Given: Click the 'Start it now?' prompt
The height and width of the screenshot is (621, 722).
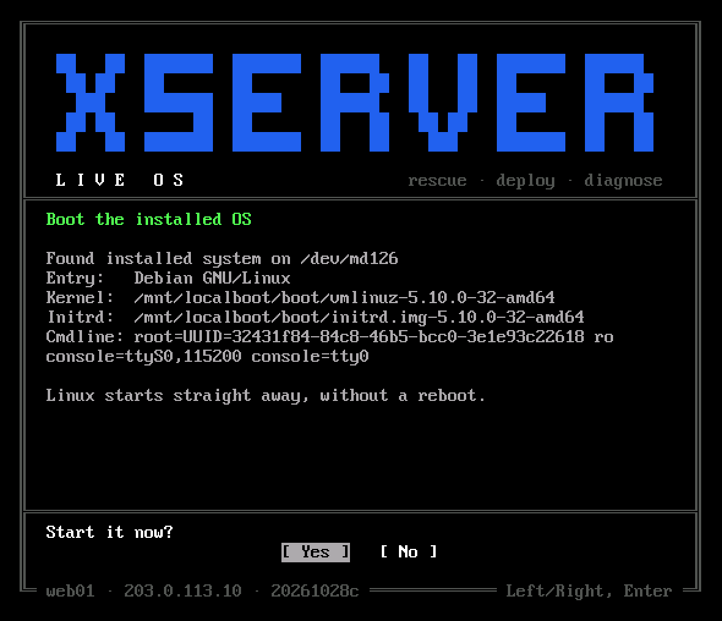Looking at the screenshot, I should tap(110, 532).
